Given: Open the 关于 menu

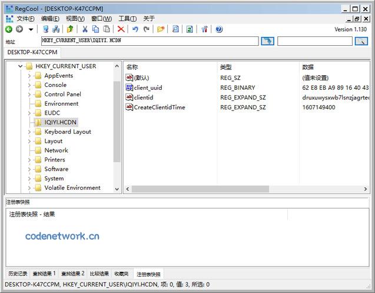Looking at the screenshot, I should click(149, 19).
